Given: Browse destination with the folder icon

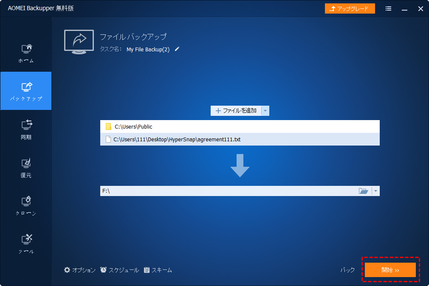Looking at the screenshot, I should (363, 191).
